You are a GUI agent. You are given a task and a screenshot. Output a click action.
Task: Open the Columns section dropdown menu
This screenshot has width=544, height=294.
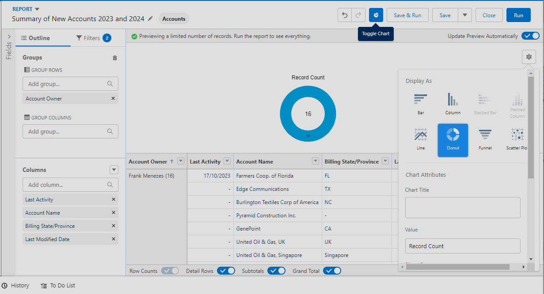(x=114, y=170)
